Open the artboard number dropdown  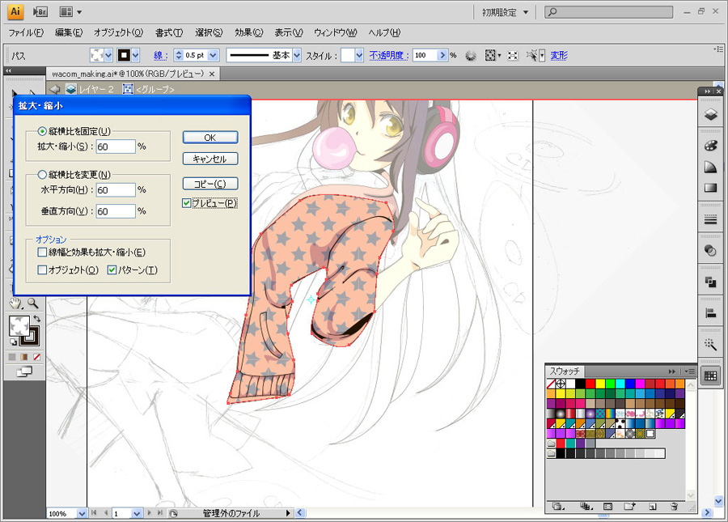click(x=137, y=513)
